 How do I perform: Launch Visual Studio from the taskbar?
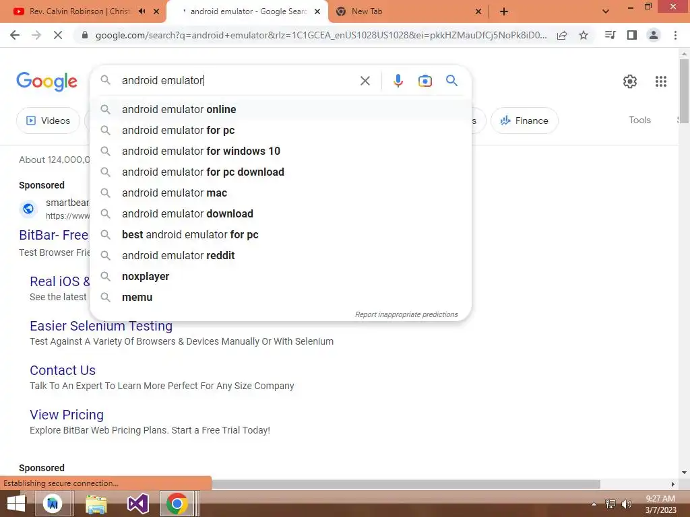137,504
